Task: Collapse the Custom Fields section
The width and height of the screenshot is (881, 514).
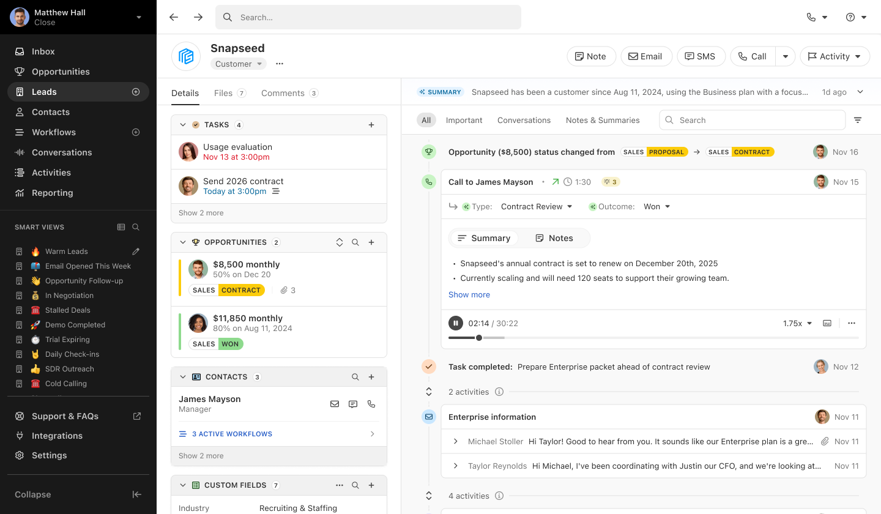Action: tap(182, 485)
